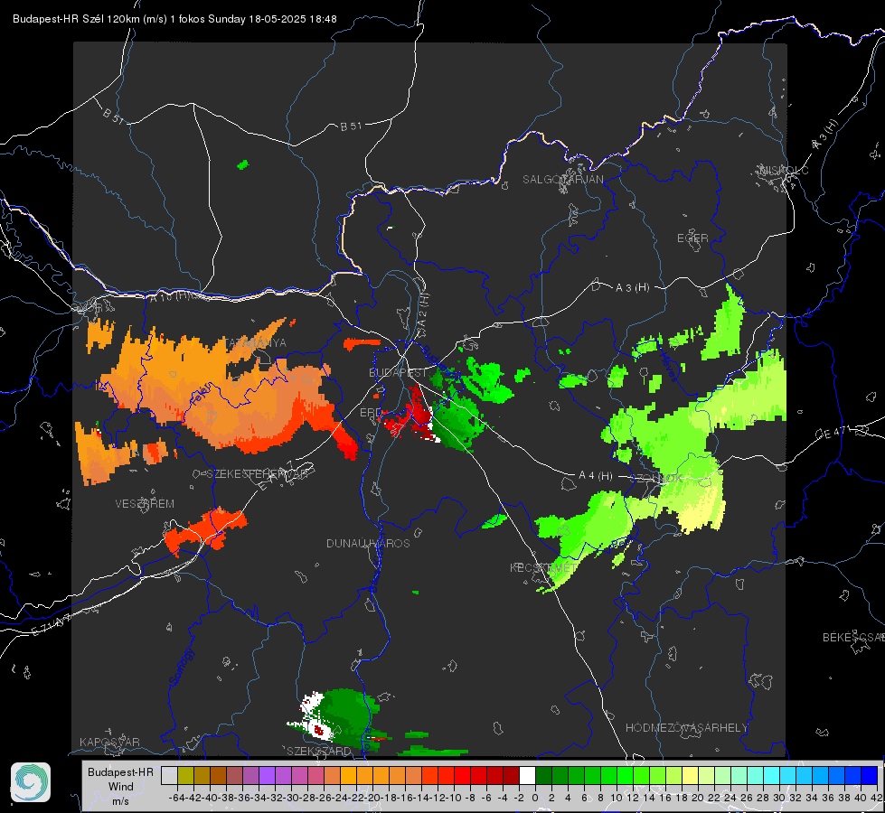Click the dark red echo south of Budapest

click(412, 415)
